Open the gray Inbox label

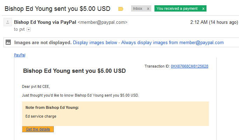(x=138, y=8)
